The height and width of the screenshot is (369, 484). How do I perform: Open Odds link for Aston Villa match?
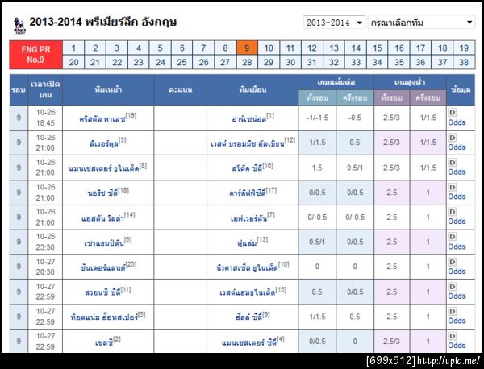457,222
